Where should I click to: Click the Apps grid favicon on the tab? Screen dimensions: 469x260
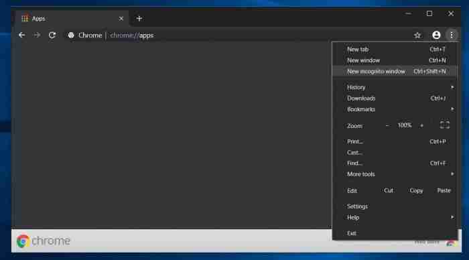click(25, 19)
